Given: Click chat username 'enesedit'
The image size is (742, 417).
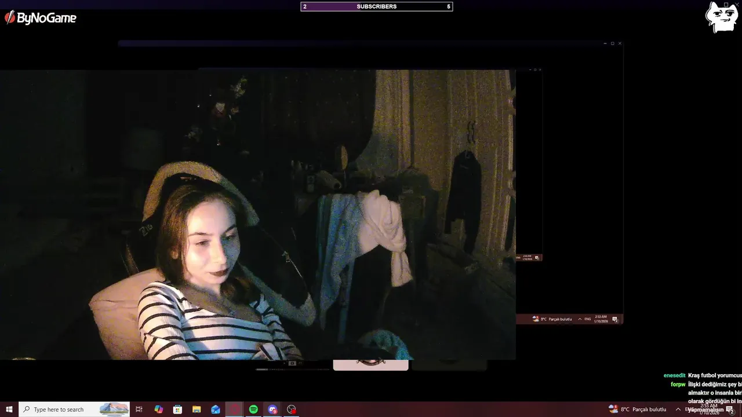Looking at the screenshot, I should pos(674,375).
